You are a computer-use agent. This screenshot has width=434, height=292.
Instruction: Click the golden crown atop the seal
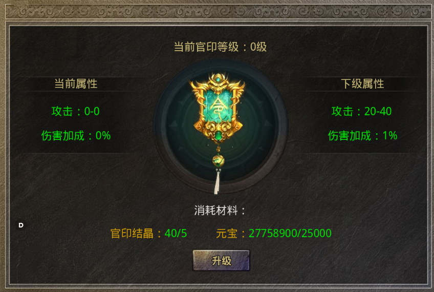tap(219, 80)
